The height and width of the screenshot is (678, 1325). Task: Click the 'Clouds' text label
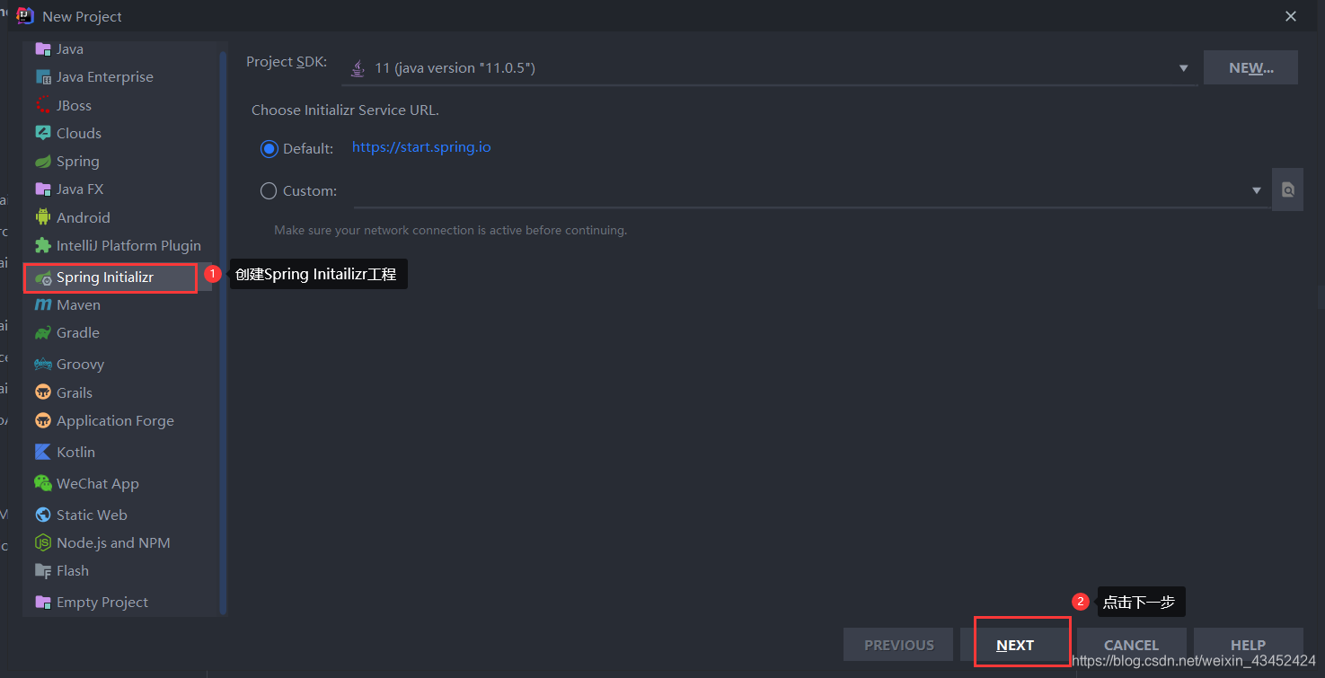pyautogui.click(x=79, y=133)
